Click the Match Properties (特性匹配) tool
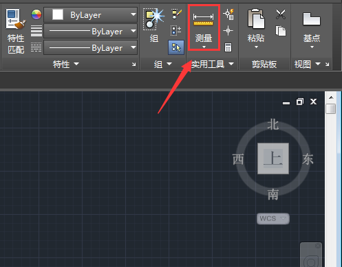 click(x=16, y=31)
